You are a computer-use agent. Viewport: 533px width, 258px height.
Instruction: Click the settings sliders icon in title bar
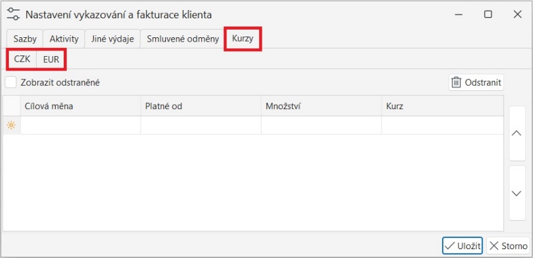[13, 15]
